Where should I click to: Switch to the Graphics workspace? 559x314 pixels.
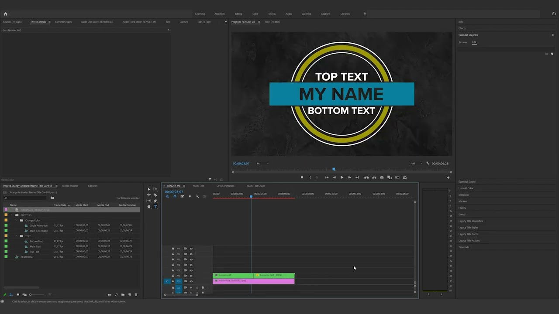click(x=306, y=14)
